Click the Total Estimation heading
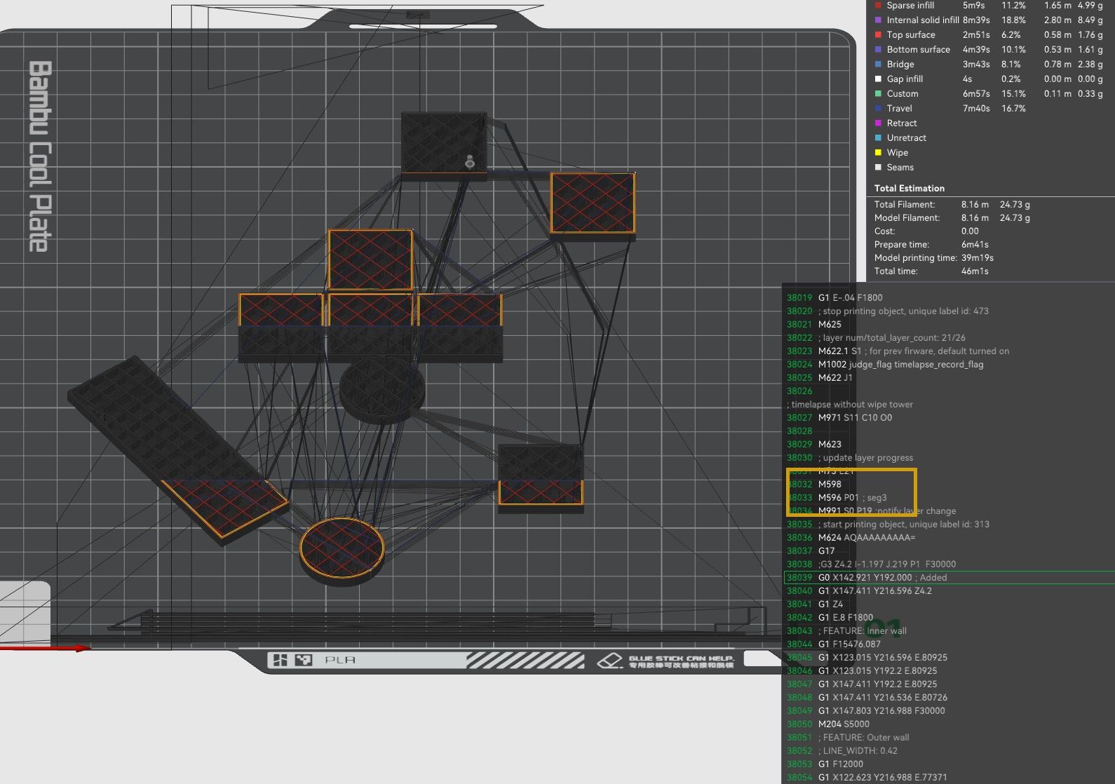The width and height of the screenshot is (1115, 784). pyautogui.click(x=909, y=189)
